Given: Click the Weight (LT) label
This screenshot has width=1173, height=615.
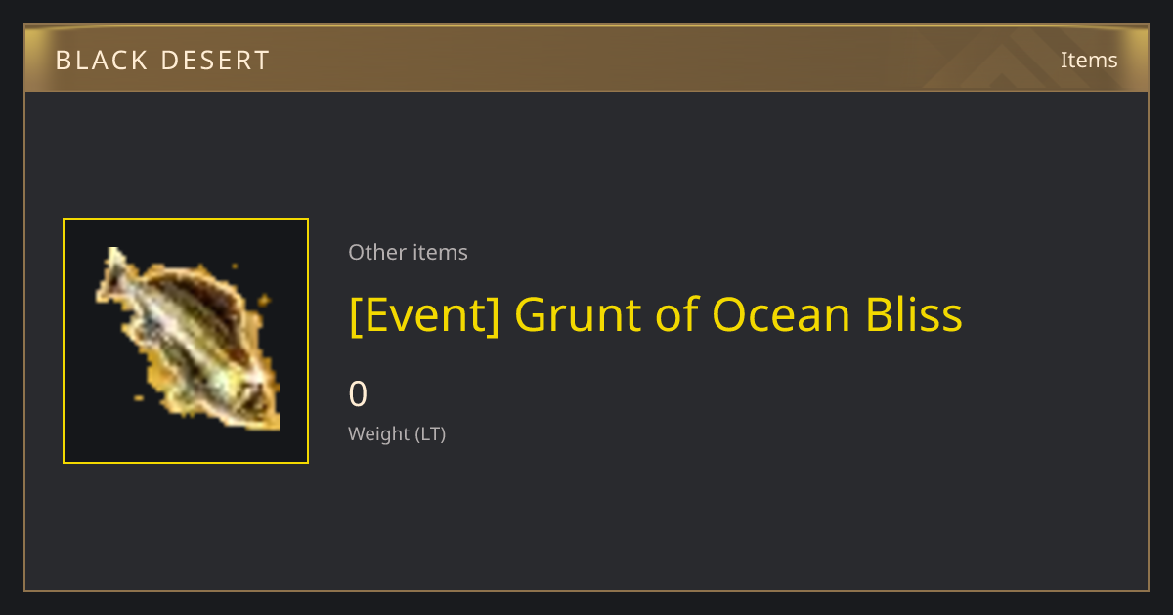Looking at the screenshot, I should [397, 433].
